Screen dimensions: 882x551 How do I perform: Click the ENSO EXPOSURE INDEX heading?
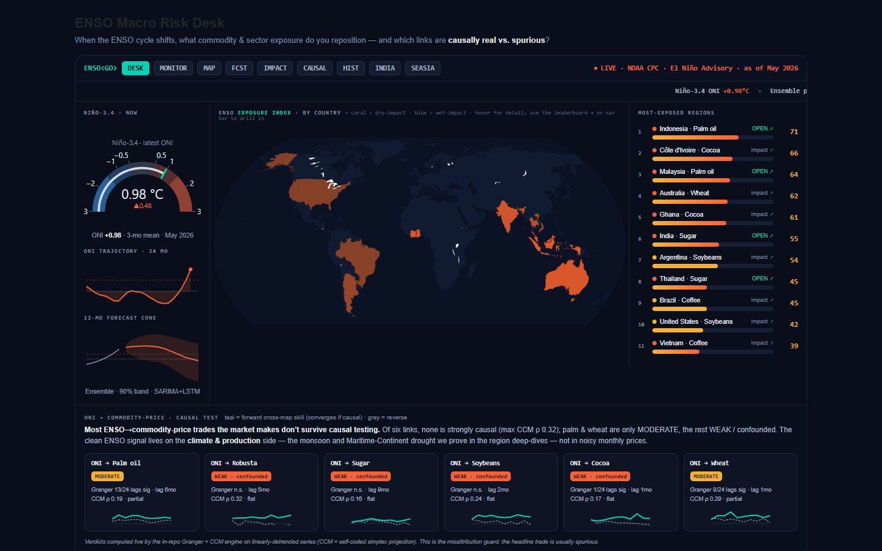(x=255, y=113)
